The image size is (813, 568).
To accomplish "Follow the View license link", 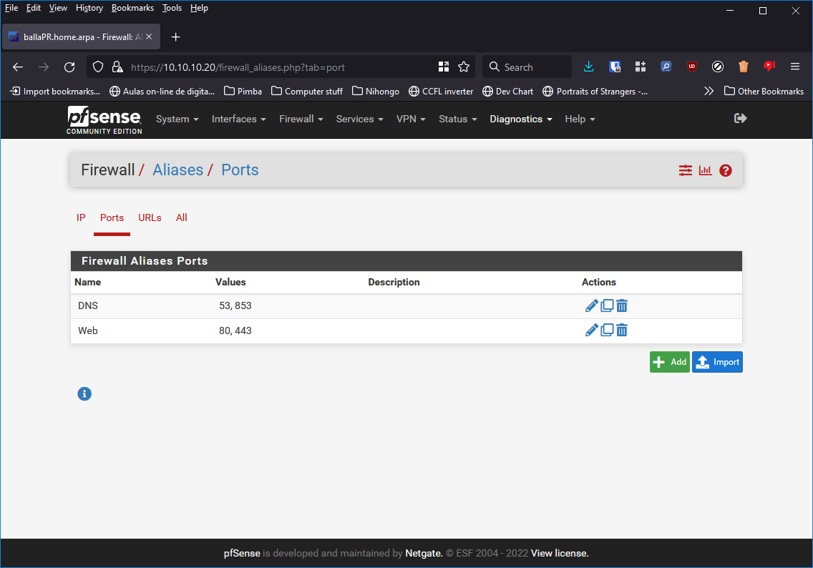I will [560, 553].
